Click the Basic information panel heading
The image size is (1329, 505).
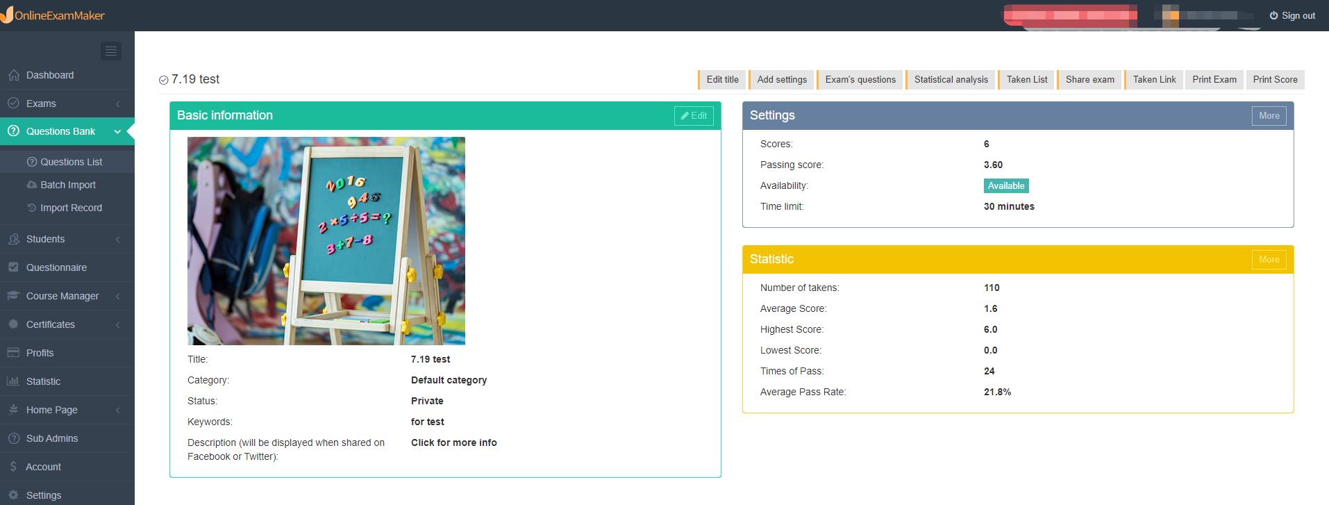coord(225,115)
